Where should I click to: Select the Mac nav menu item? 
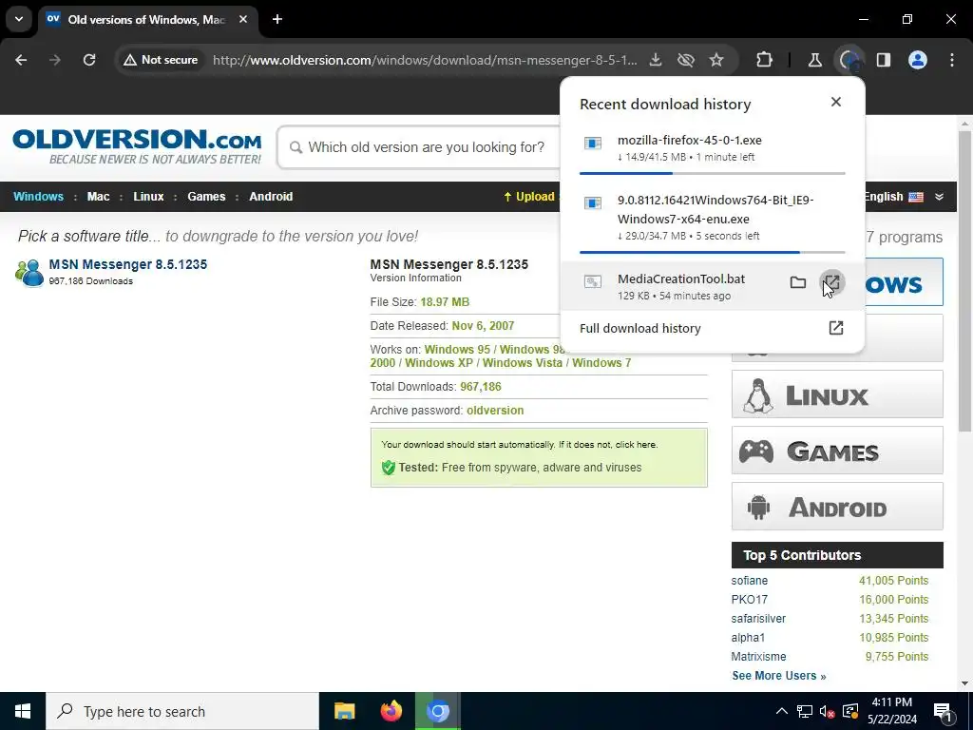coord(98,197)
